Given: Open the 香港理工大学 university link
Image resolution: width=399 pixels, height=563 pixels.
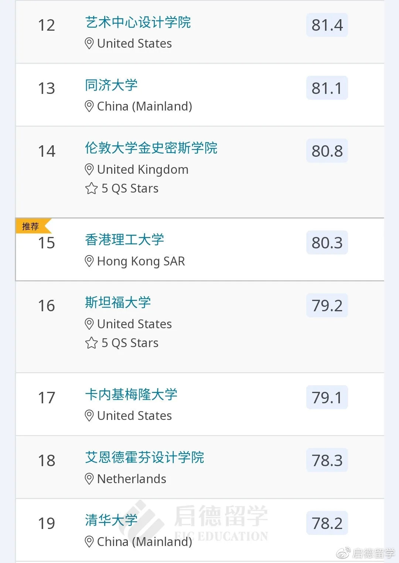Looking at the screenshot, I should [x=125, y=240].
